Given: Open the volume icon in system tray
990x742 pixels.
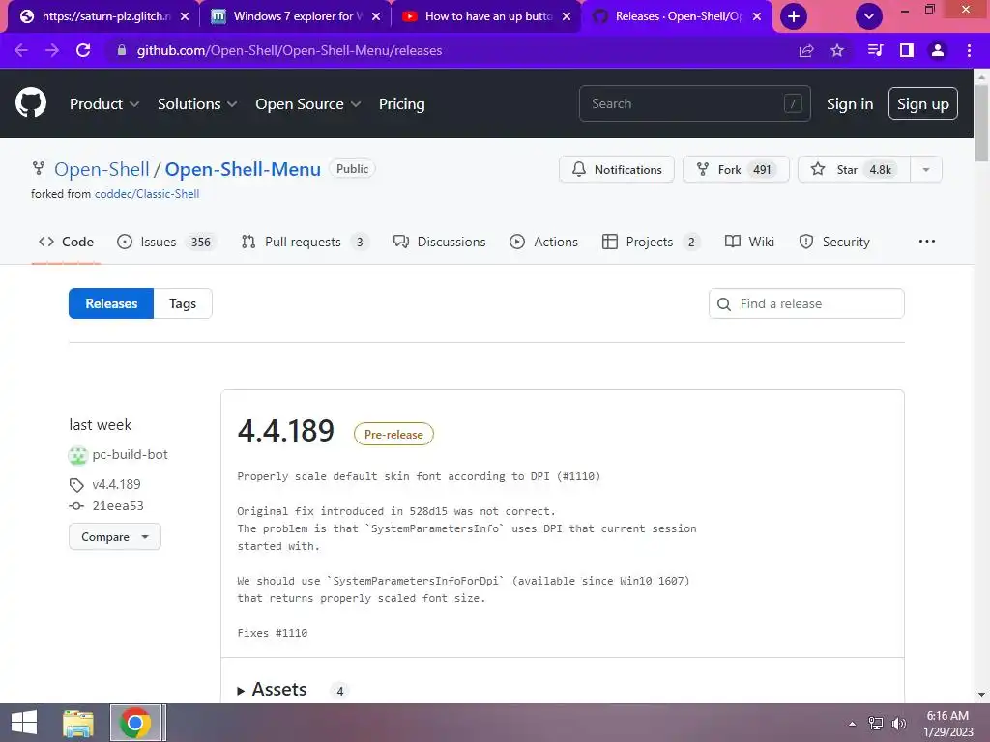Looking at the screenshot, I should coord(899,724).
